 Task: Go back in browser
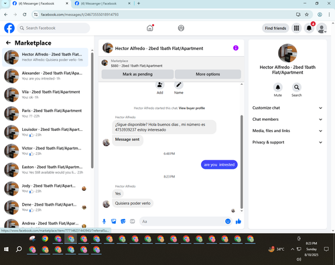[x=6, y=15]
